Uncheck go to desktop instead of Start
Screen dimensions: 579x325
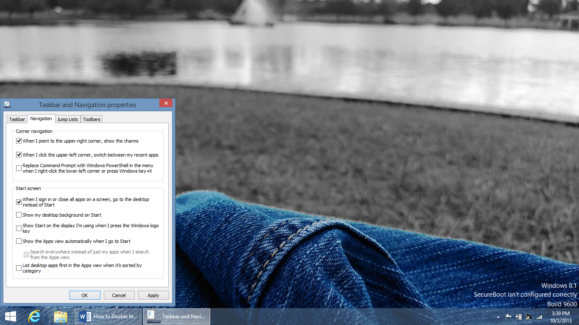(19, 202)
